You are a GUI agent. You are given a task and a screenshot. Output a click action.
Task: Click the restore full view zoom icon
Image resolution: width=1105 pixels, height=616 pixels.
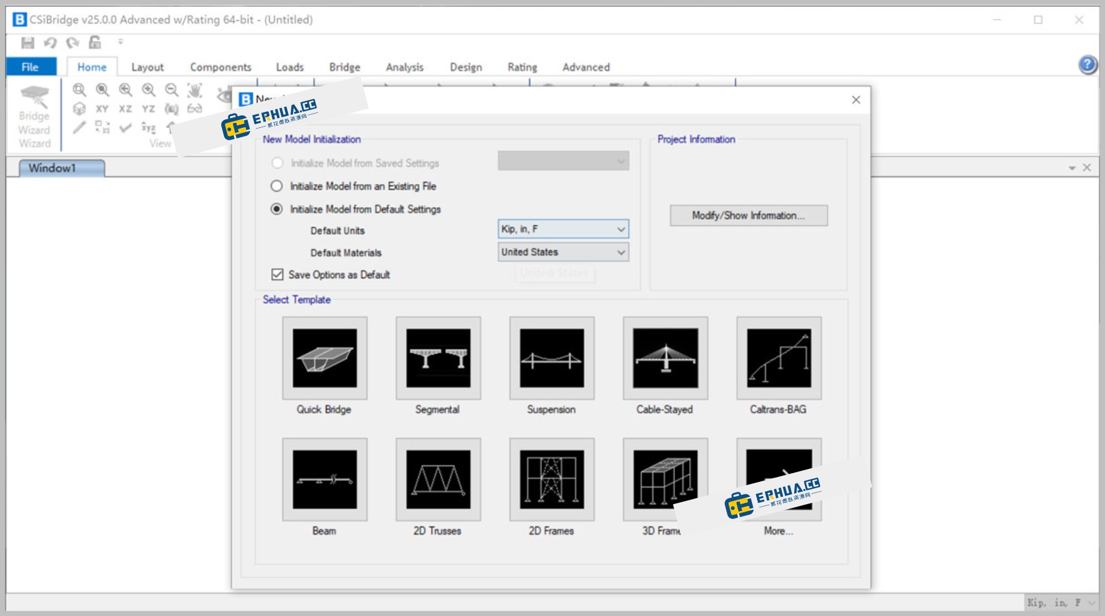coord(103,90)
